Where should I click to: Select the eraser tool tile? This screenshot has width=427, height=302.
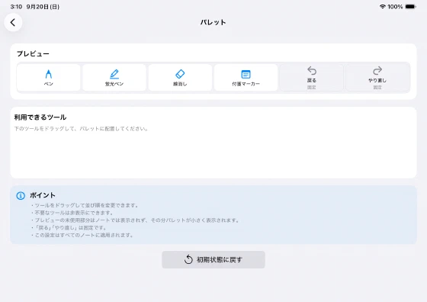(x=180, y=78)
